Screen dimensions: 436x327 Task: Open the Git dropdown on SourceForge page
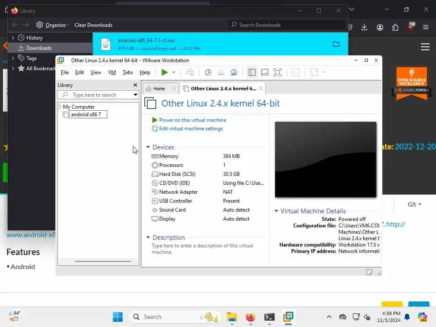(414, 204)
